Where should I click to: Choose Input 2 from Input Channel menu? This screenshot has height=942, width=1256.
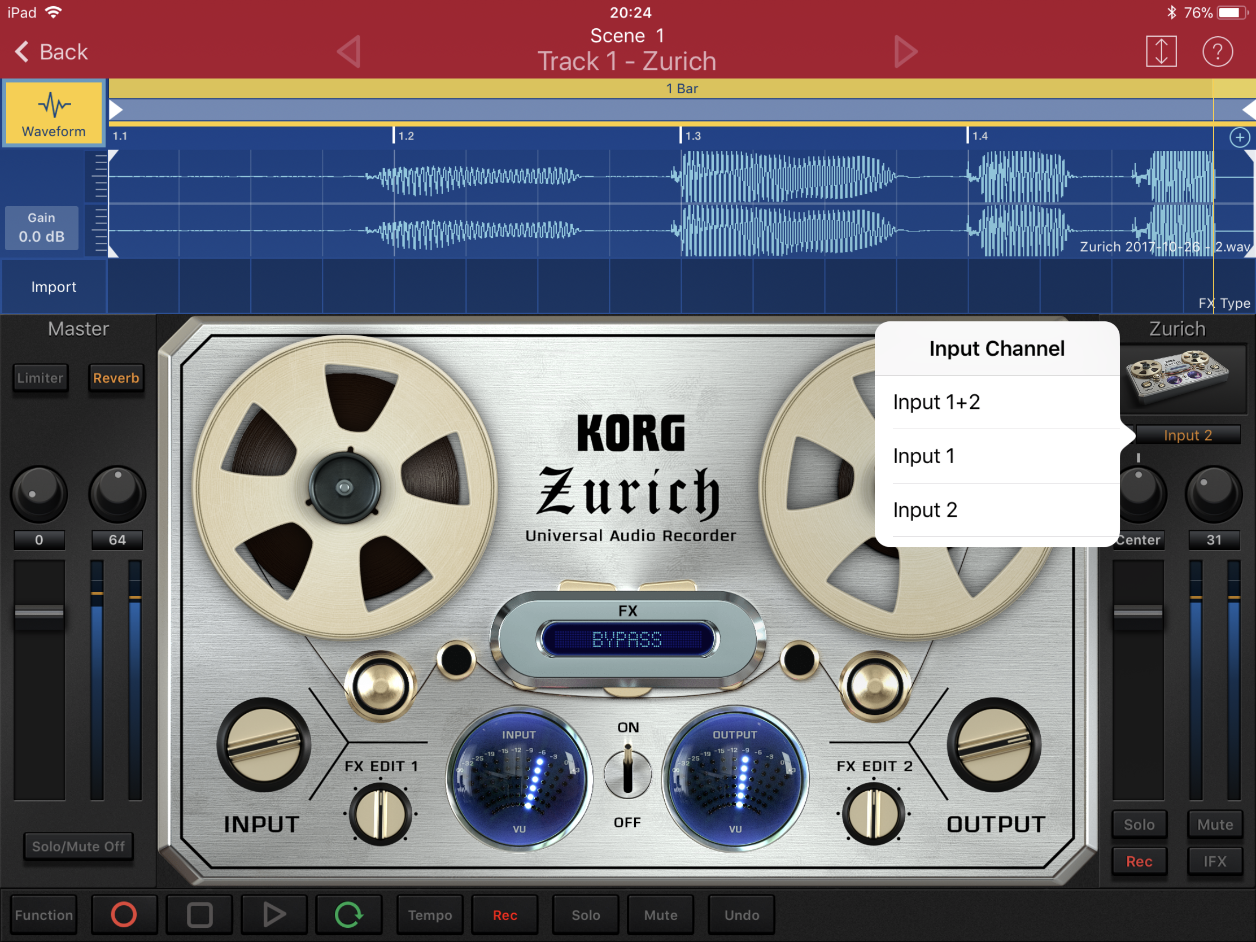pos(997,510)
